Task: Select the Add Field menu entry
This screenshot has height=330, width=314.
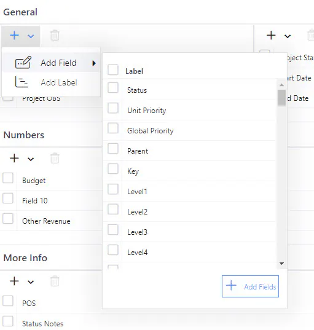Action: pos(50,63)
